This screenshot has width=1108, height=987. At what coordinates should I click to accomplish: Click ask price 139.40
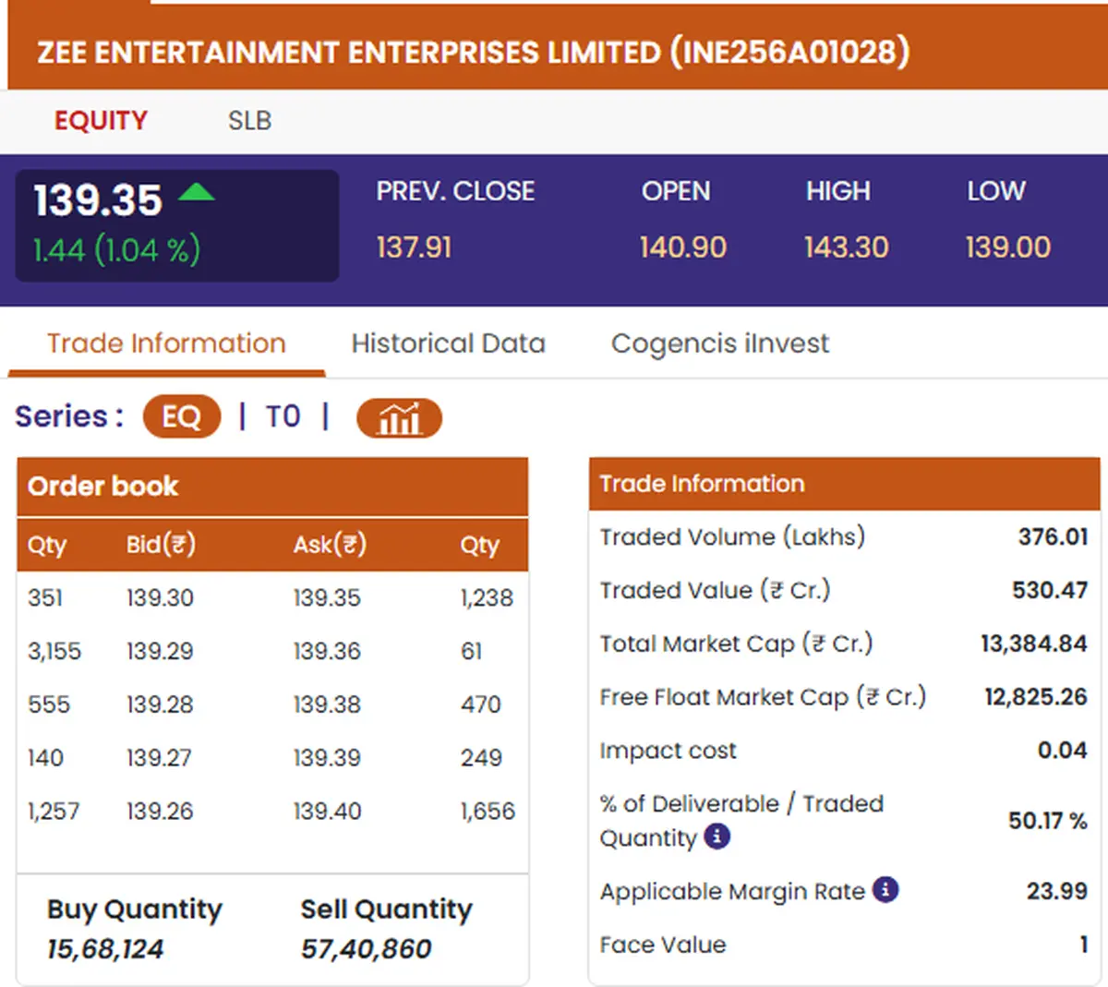coord(328,812)
